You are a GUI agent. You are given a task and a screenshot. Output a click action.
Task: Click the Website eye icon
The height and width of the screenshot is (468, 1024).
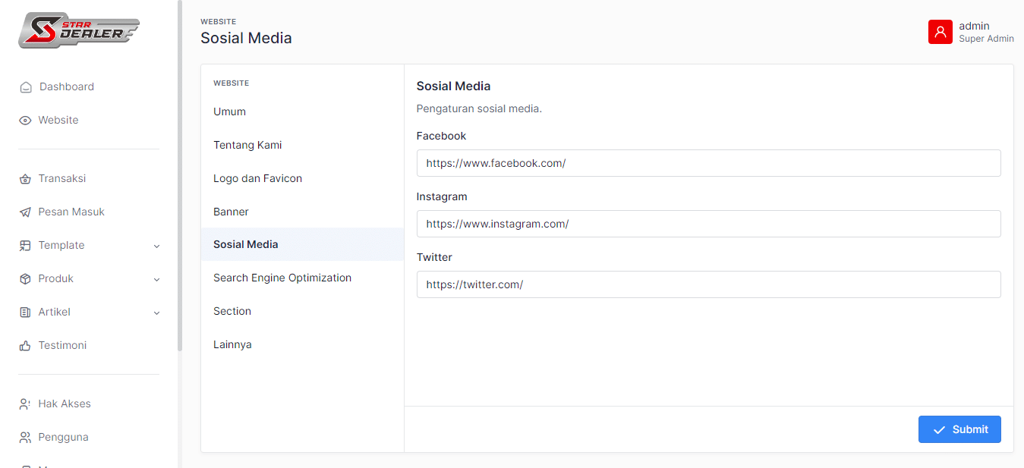pyautogui.click(x=25, y=121)
